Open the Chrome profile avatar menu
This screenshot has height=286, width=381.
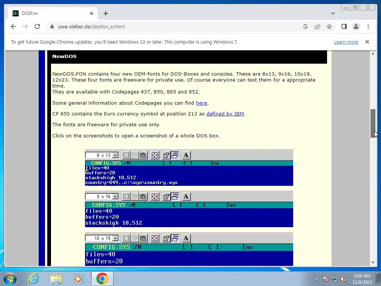[356, 26]
